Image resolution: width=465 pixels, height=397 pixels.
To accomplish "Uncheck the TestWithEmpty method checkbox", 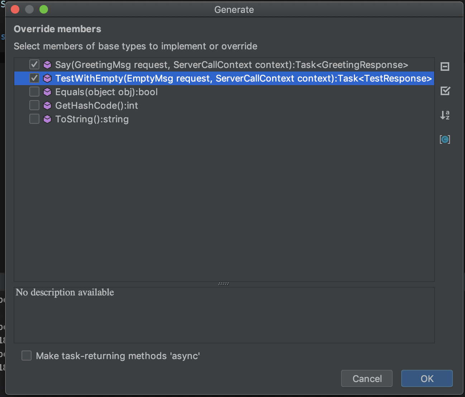I will click(x=34, y=78).
